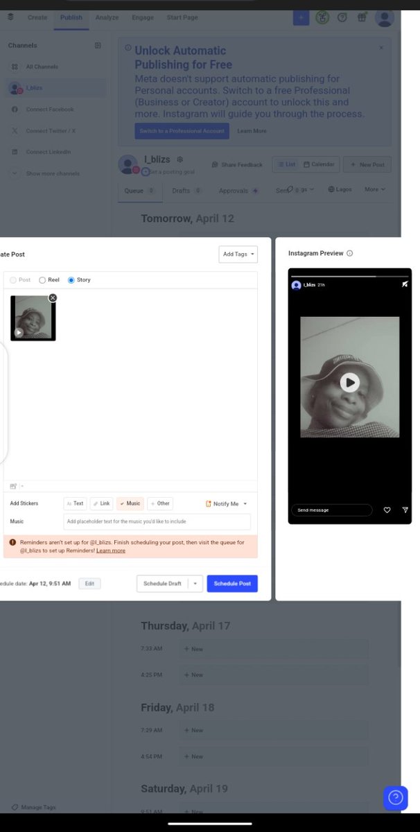The height and width of the screenshot is (832, 420).
Task: Click the Learn More link in banner
Action: [252, 131]
